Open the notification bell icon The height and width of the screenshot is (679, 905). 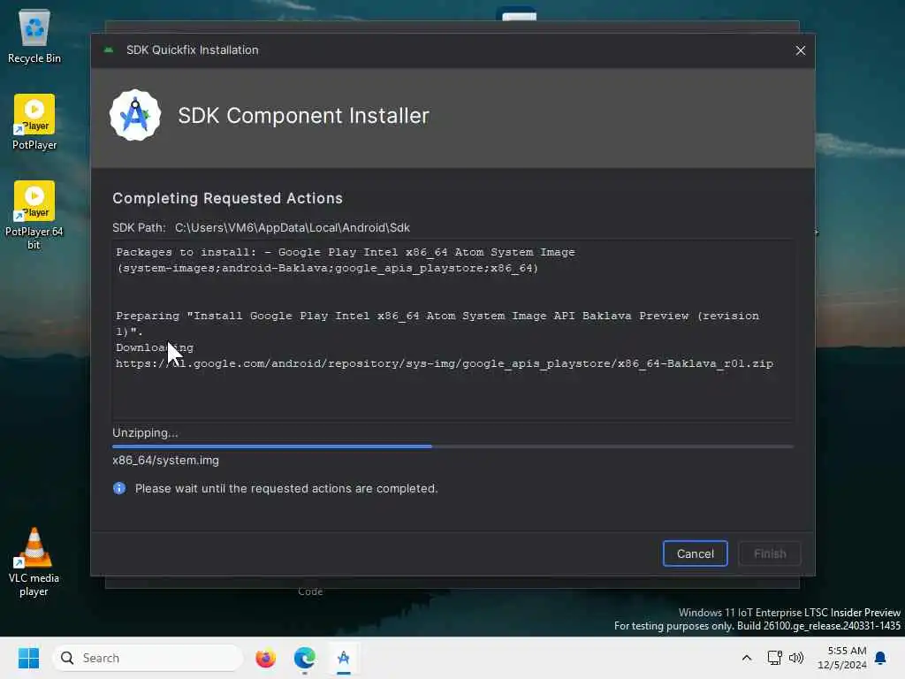click(880, 658)
